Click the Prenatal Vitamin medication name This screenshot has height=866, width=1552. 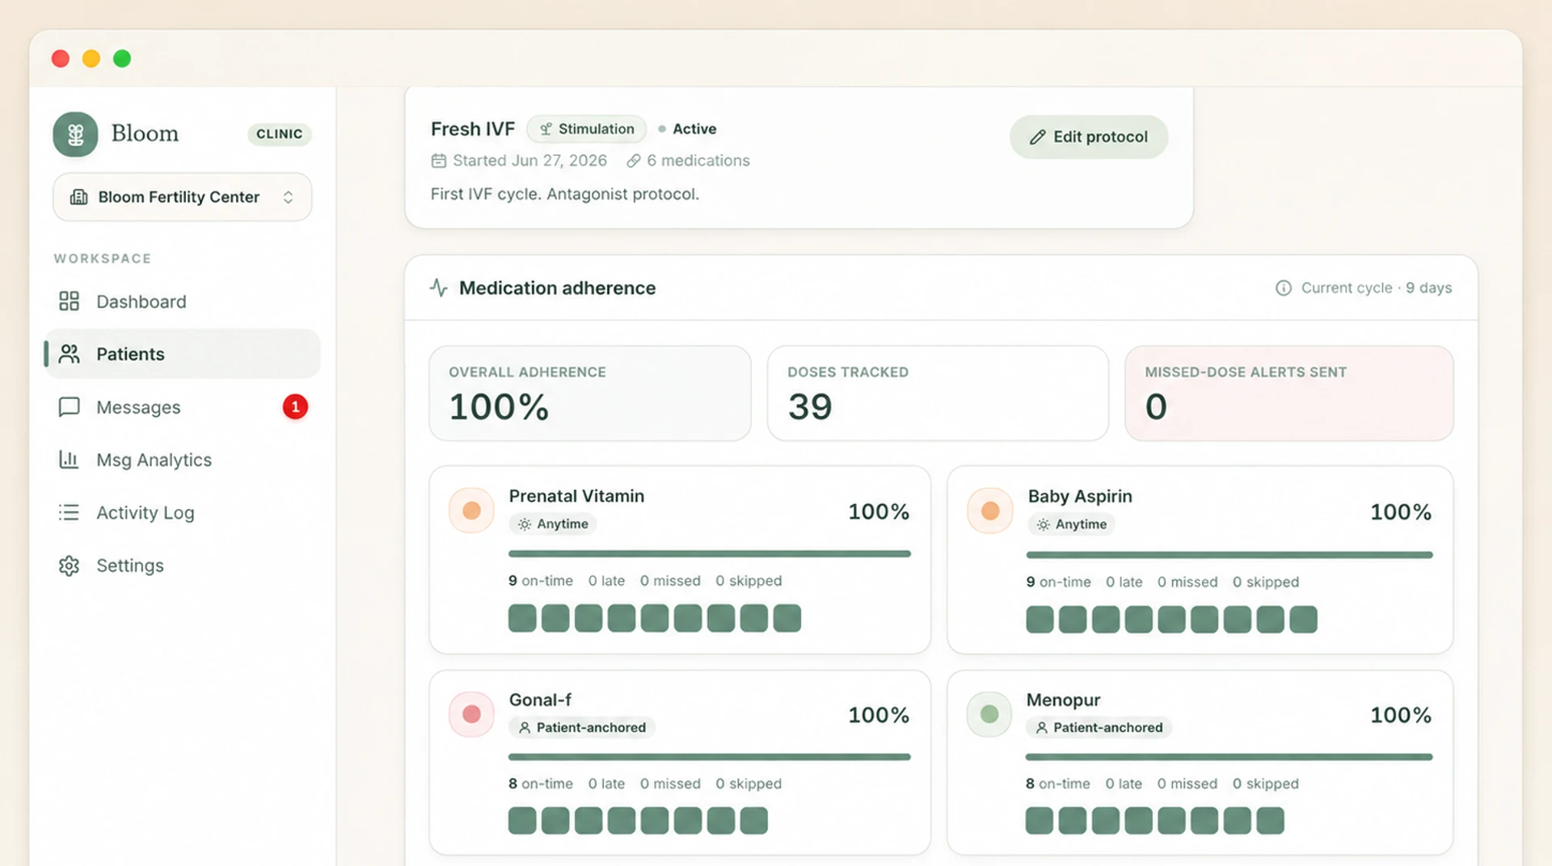pos(576,496)
